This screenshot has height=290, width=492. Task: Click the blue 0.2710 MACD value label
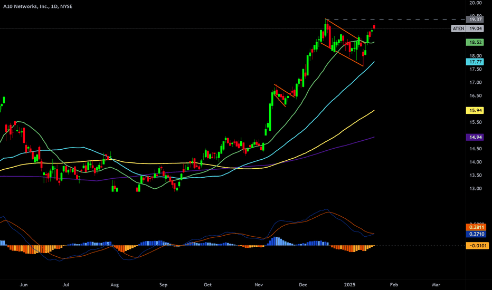[476, 234]
